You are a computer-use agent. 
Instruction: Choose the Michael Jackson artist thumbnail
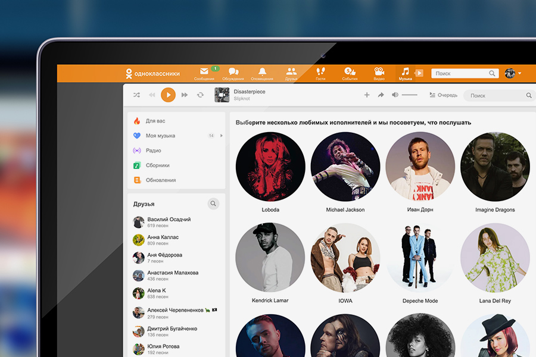point(345,167)
